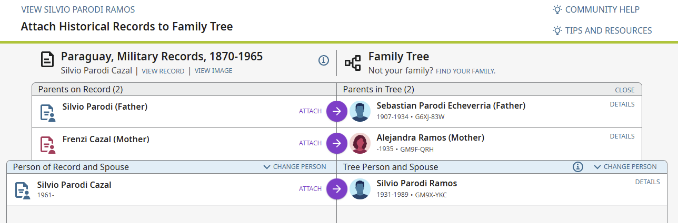Expand Change Person dropdown for Tree Person
This screenshot has width=678, height=223.
[x=625, y=167]
